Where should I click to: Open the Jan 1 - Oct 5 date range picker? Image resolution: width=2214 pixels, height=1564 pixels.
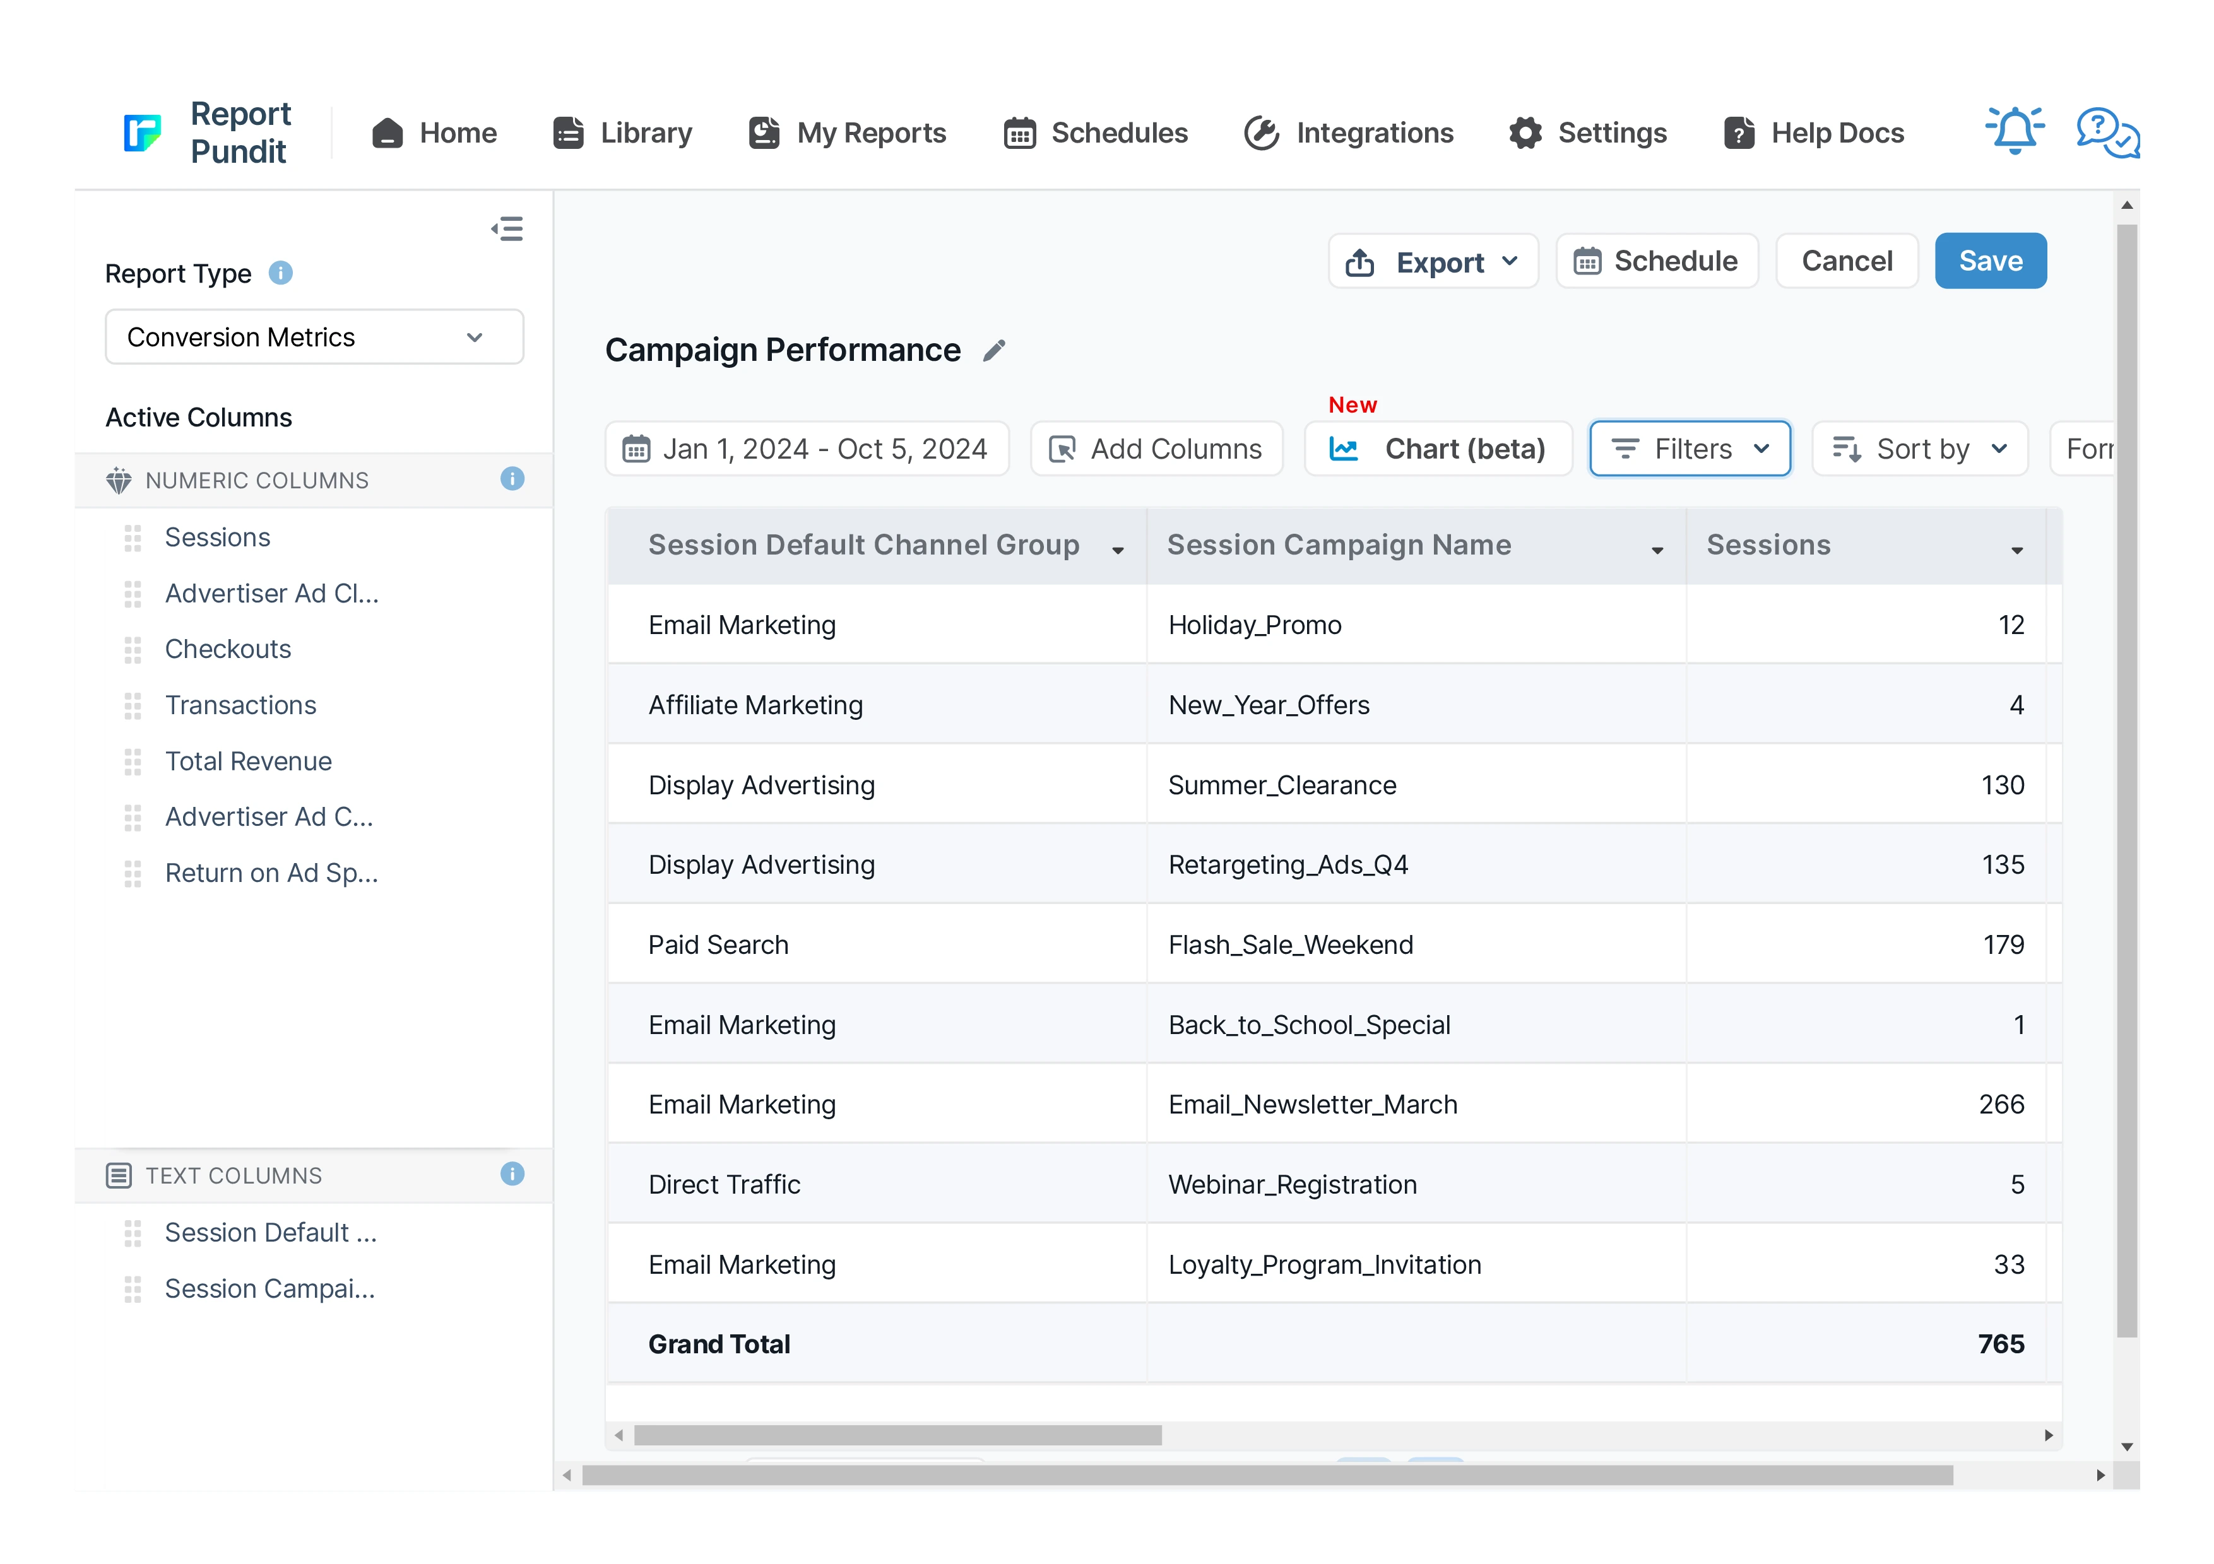(806, 449)
